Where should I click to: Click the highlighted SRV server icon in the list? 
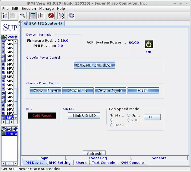[4, 117]
